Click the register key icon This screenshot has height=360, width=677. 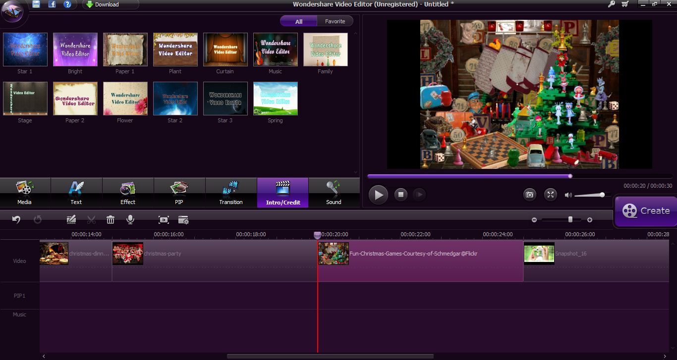[x=611, y=4]
